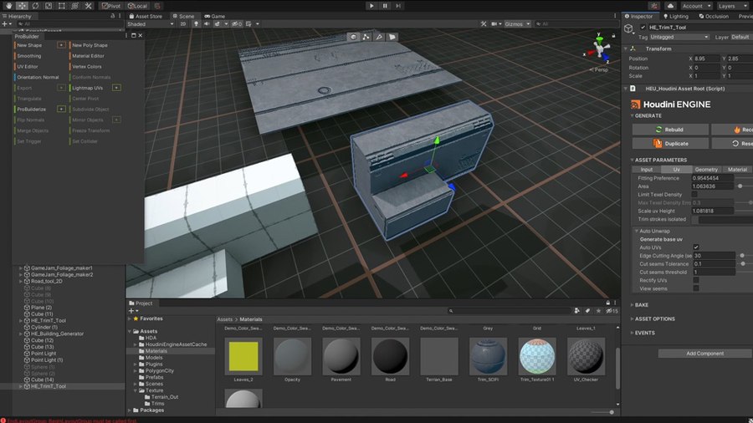Open the Layers dropdown
This screenshot has width=753, height=423.
click(x=730, y=6)
